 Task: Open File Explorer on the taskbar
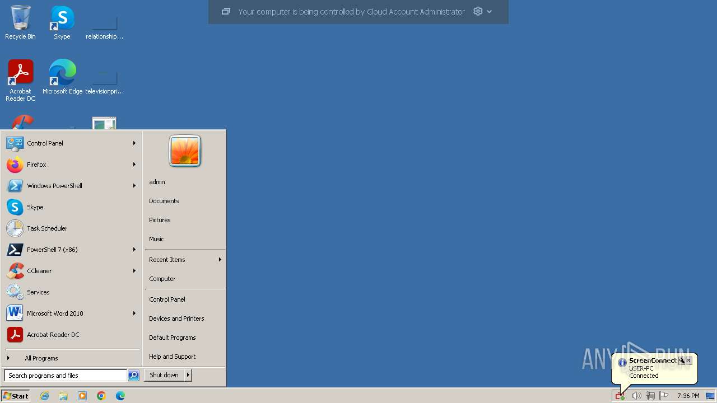tap(63, 396)
